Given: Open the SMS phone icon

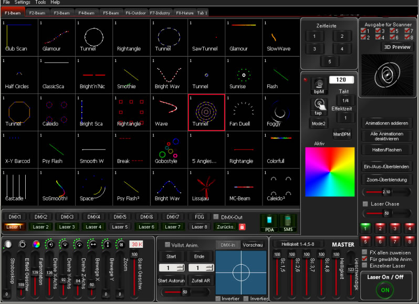Looking at the screenshot, I should point(288,223).
